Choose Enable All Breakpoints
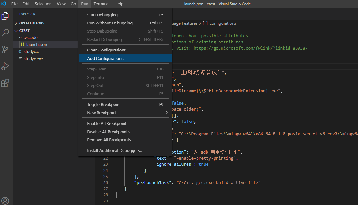 coord(125,123)
